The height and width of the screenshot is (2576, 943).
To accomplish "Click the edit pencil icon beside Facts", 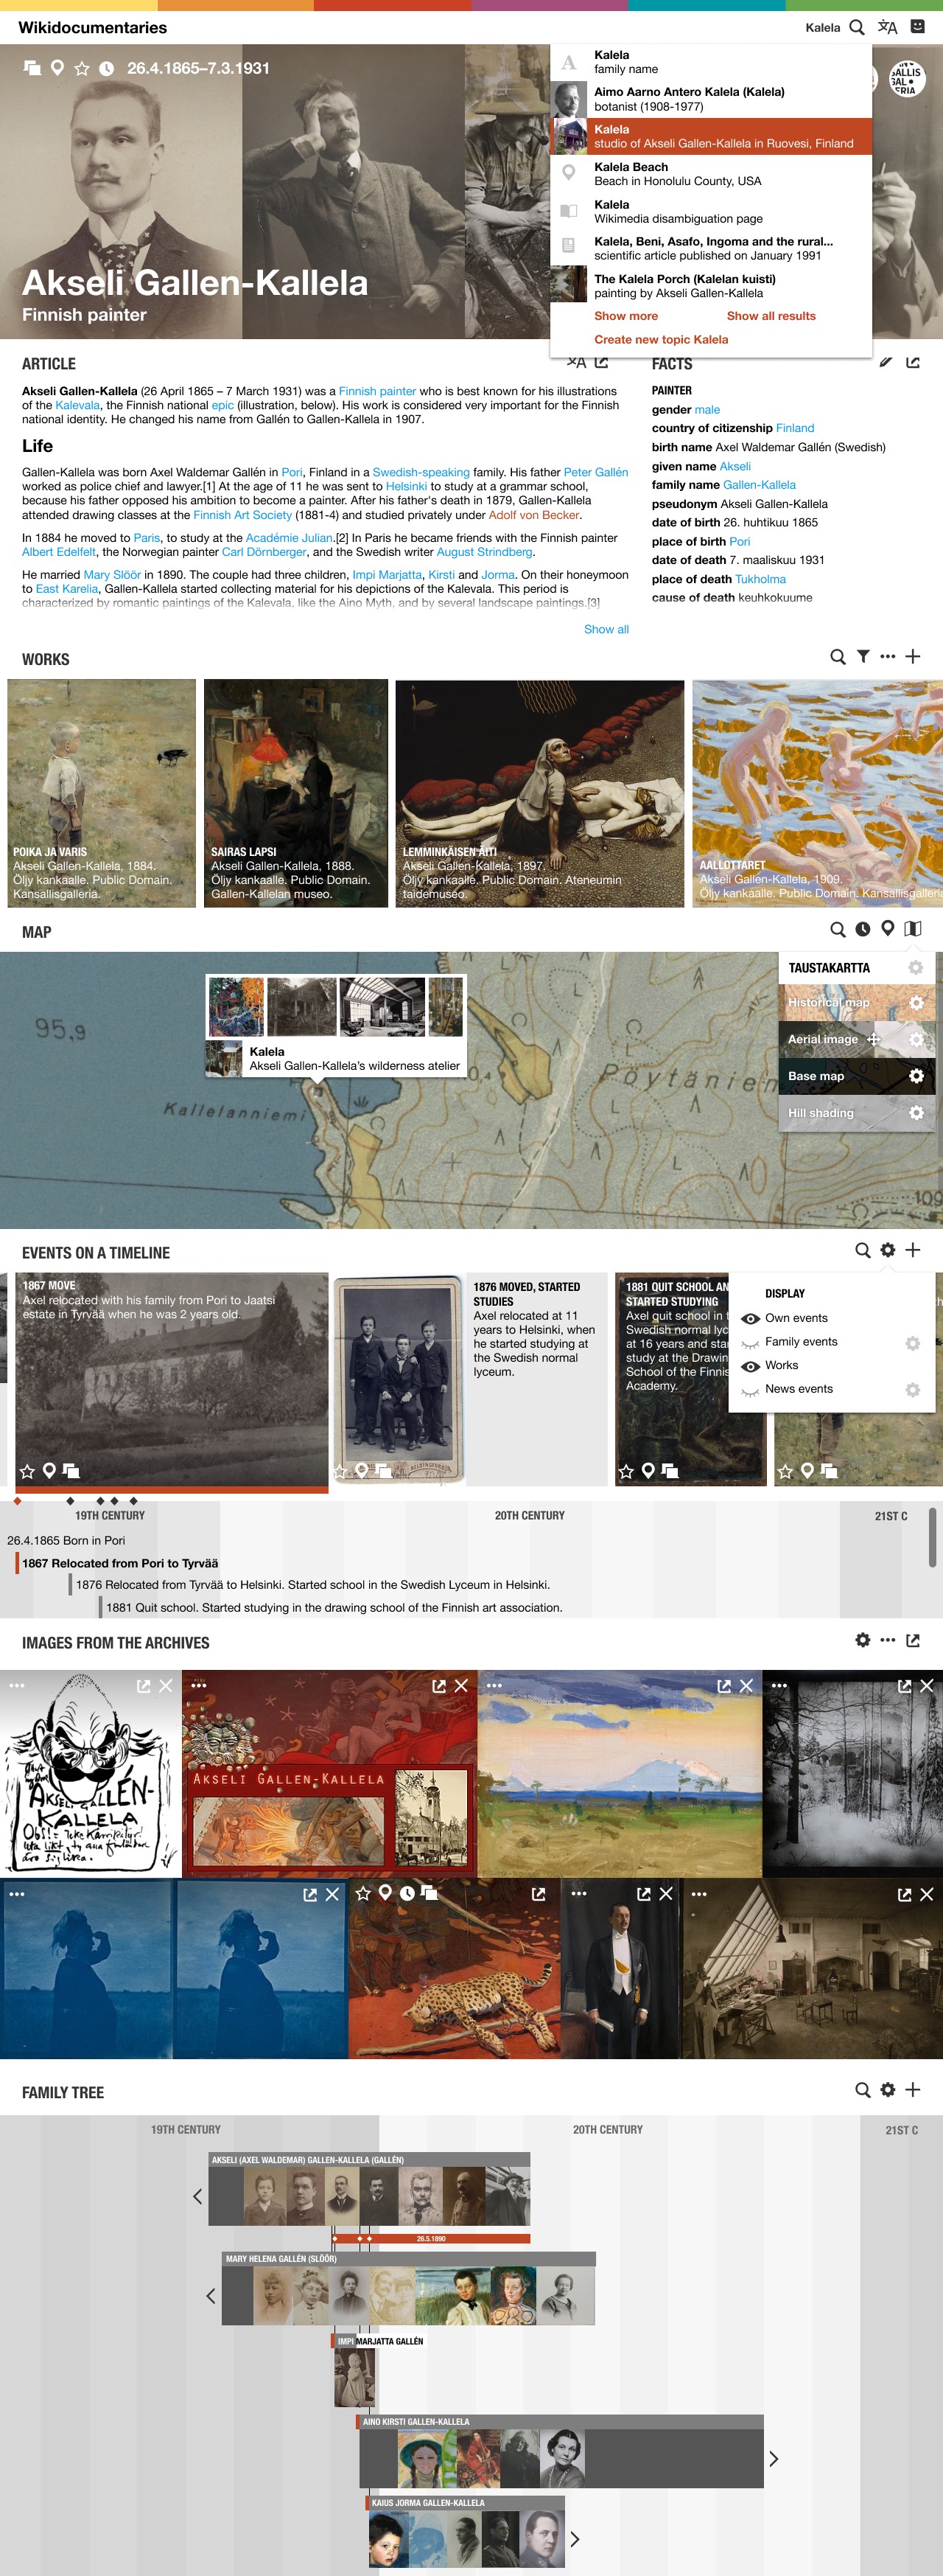I will click(885, 362).
